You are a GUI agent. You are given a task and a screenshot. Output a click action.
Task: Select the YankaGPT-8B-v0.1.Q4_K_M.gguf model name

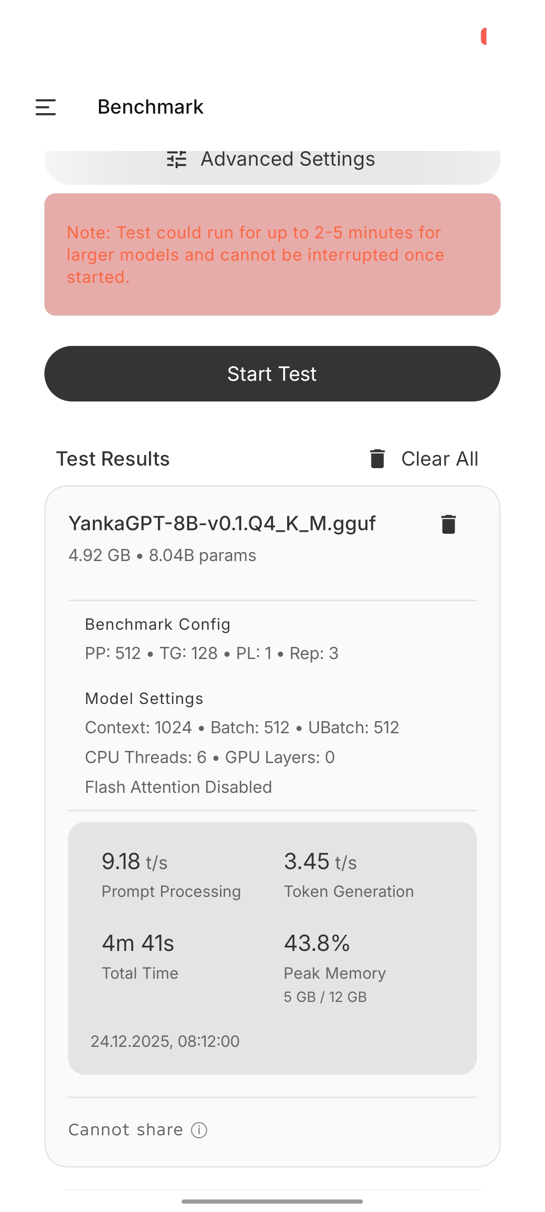click(x=222, y=524)
